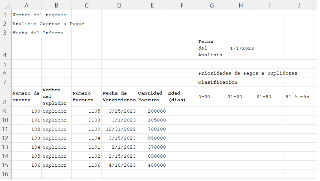Image resolution: width=320 pixels, height=181 pixels.
Task: Select column A header
Action: pyautogui.click(x=27, y=5)
